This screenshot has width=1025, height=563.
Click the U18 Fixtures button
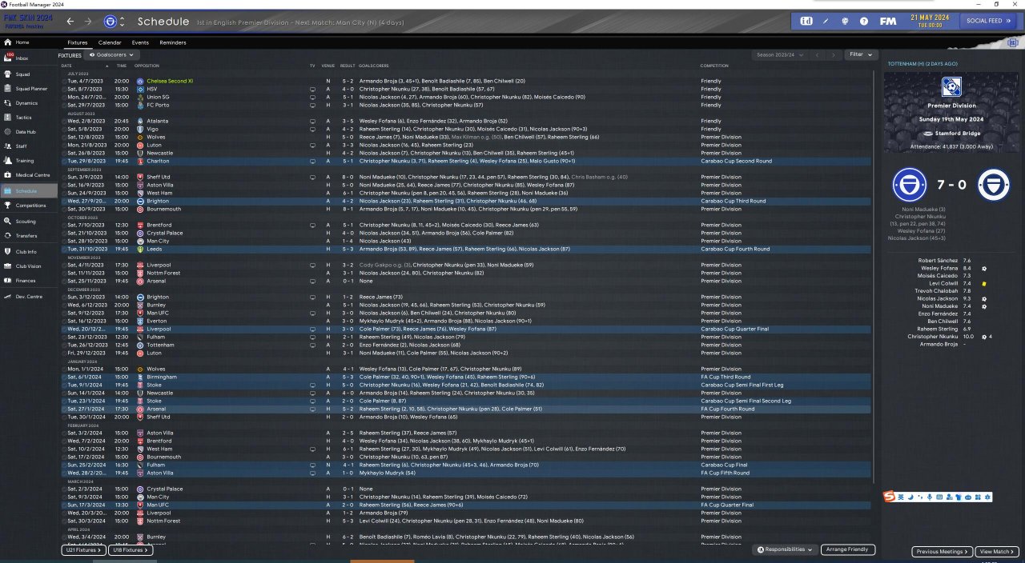pos(131,550)
